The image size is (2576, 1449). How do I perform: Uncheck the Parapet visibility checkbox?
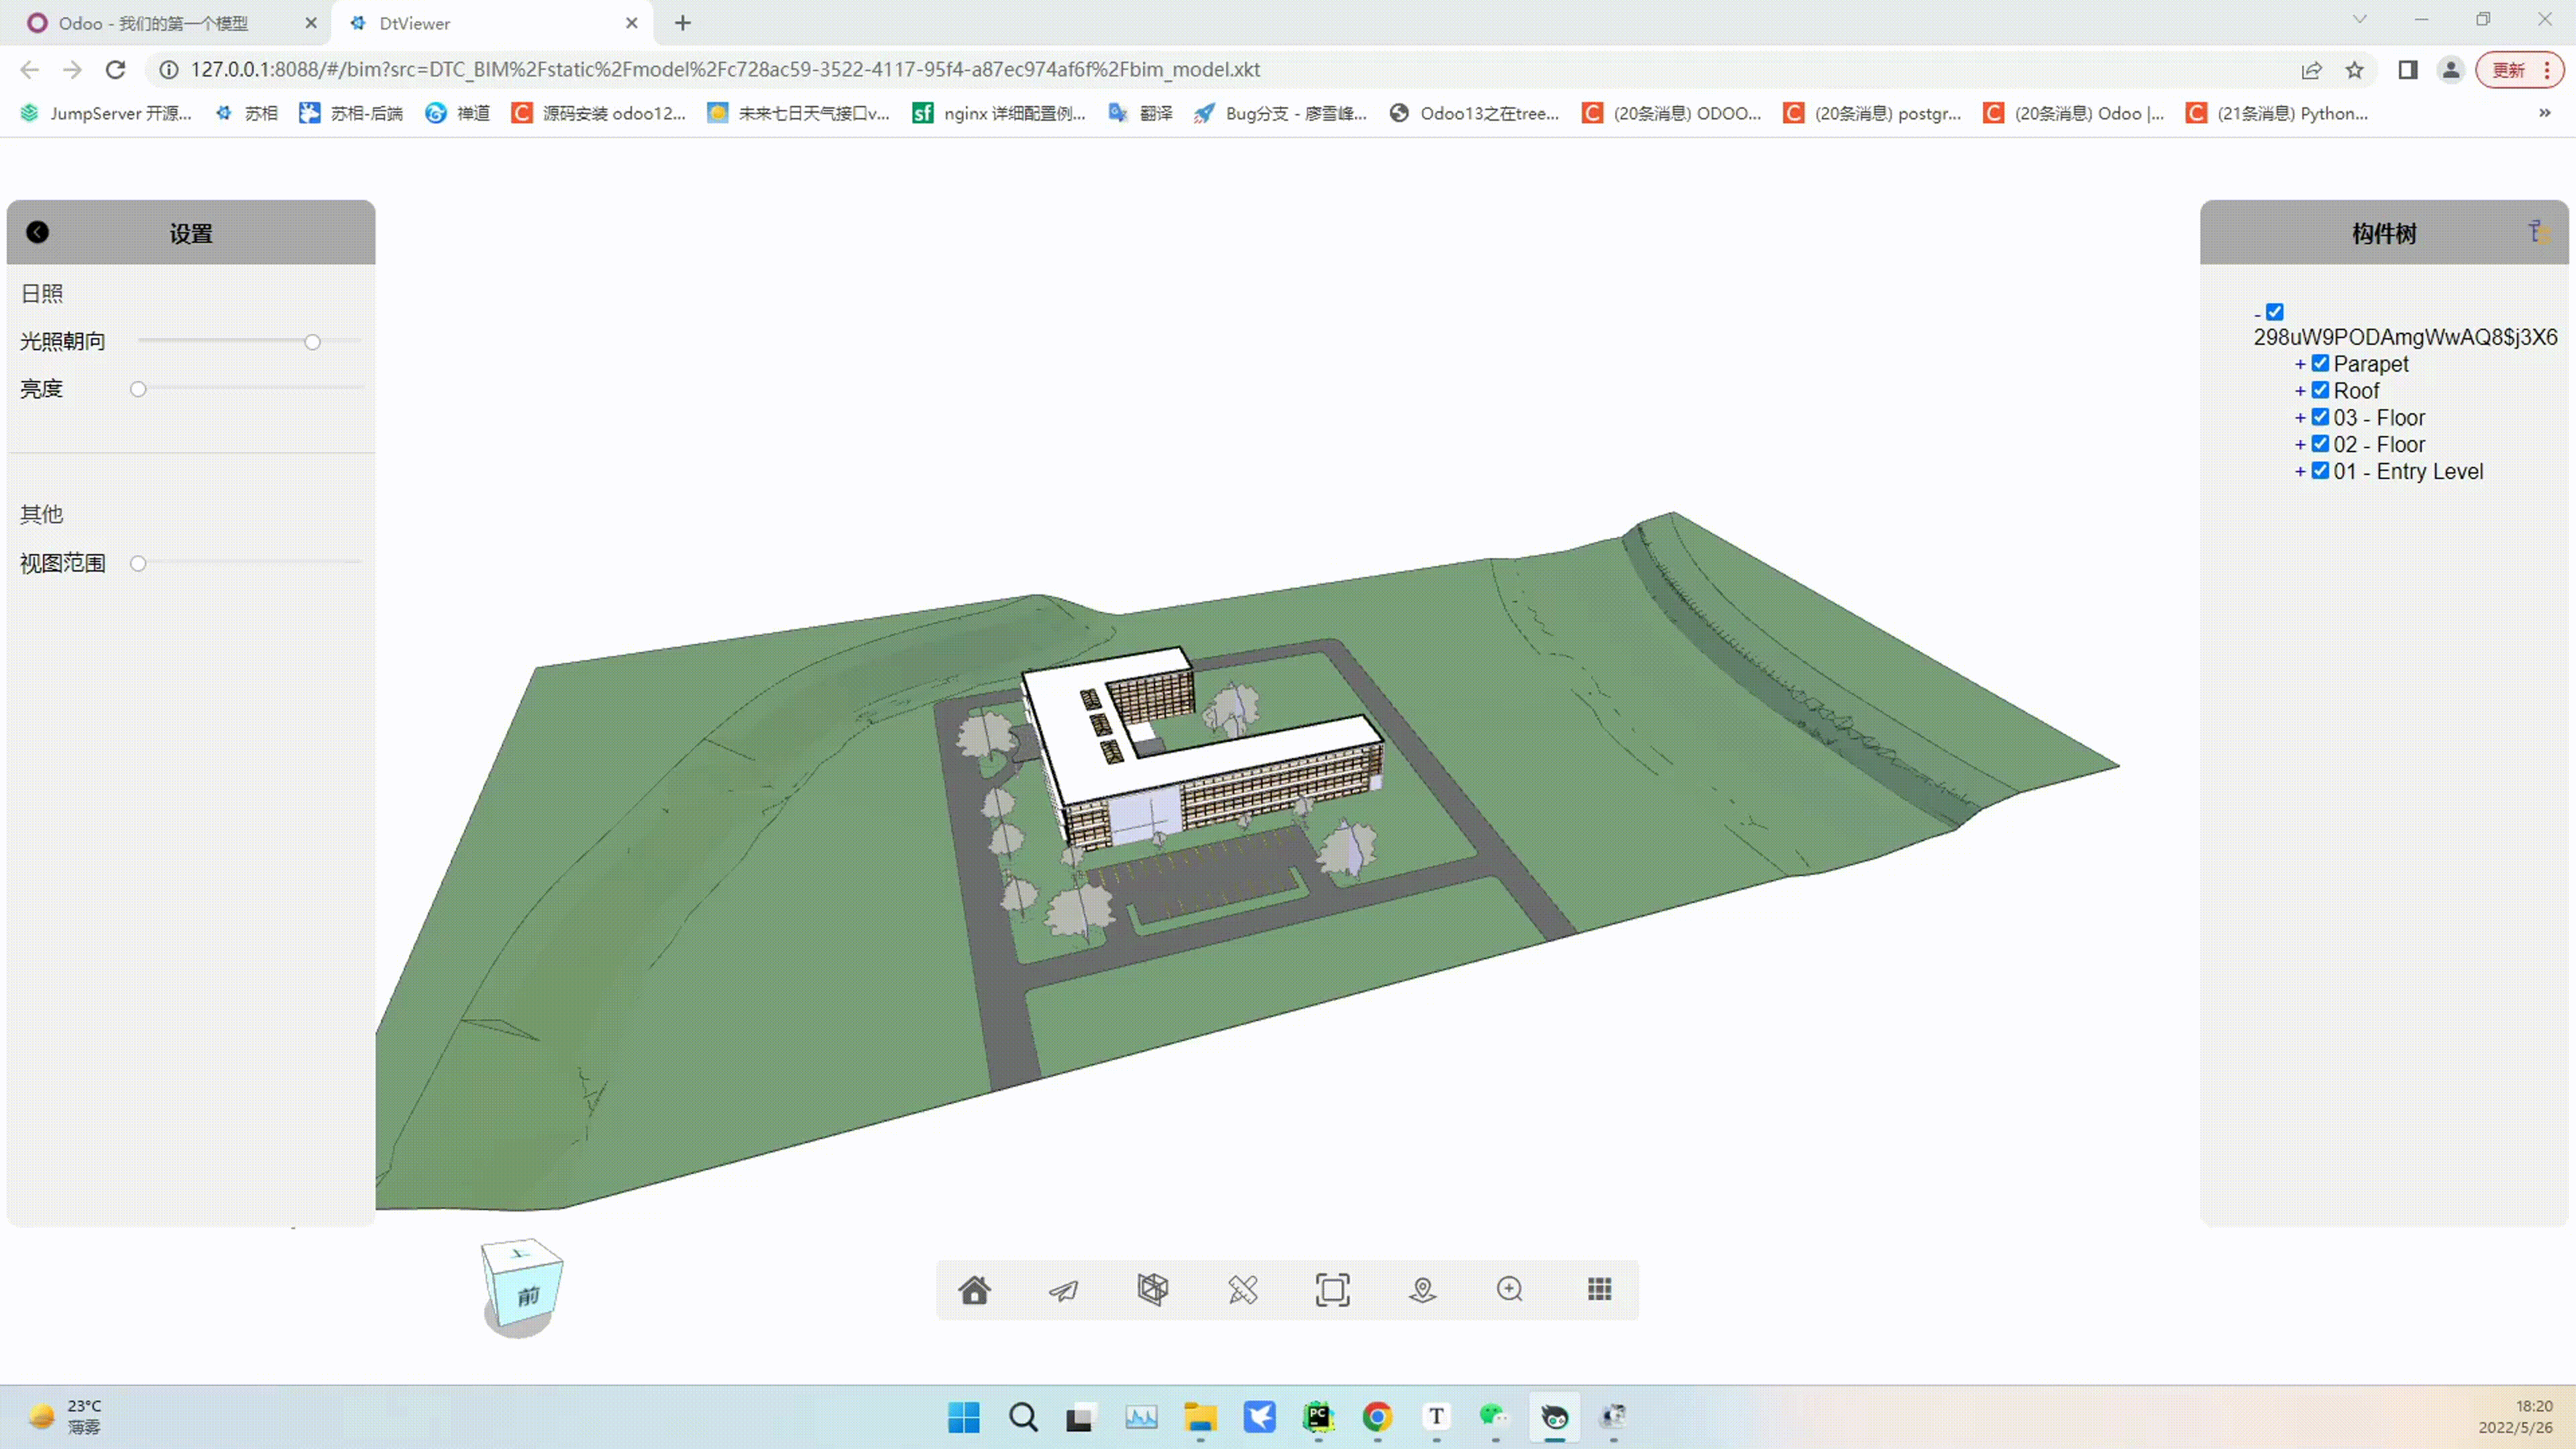(2320, 363)
